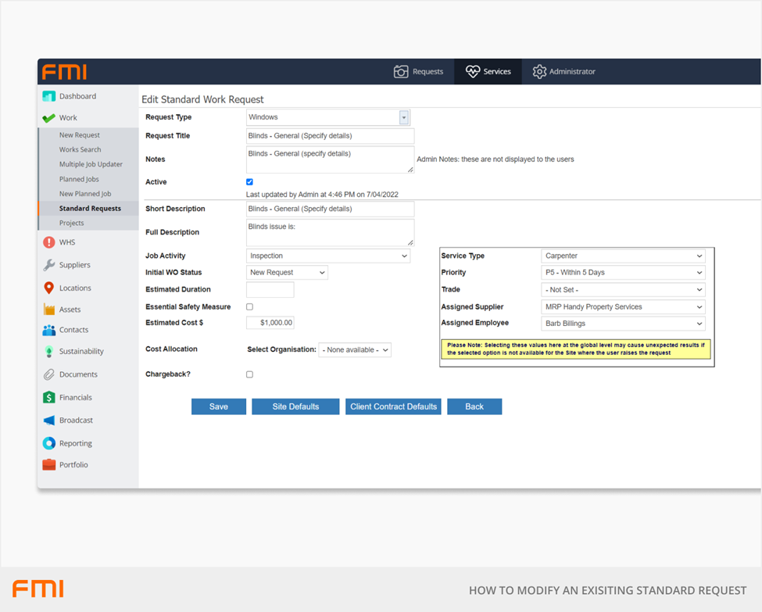Select the Locations map pin icon

48,288
